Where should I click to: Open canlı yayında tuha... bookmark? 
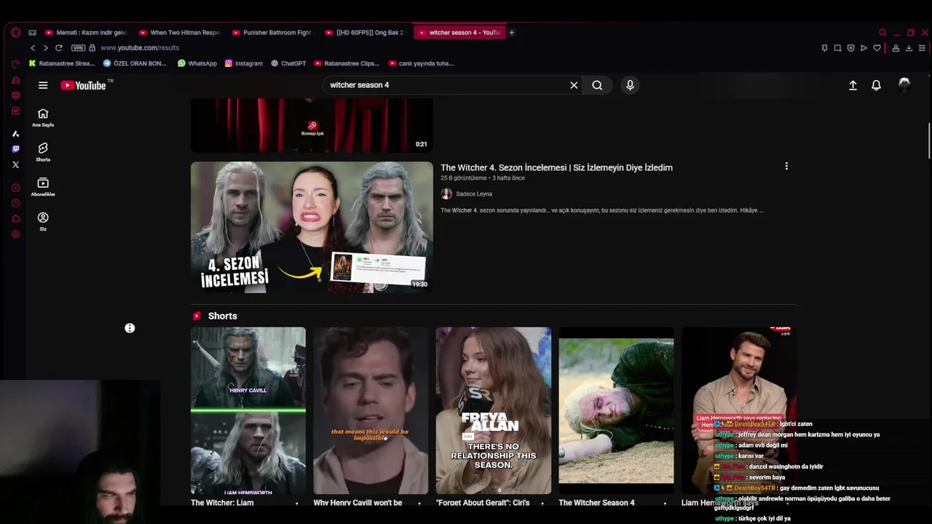point(422,63)
